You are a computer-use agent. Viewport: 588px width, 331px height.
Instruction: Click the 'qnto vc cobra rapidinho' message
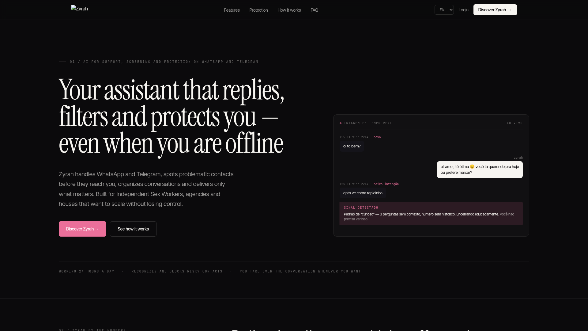[363, 193]
